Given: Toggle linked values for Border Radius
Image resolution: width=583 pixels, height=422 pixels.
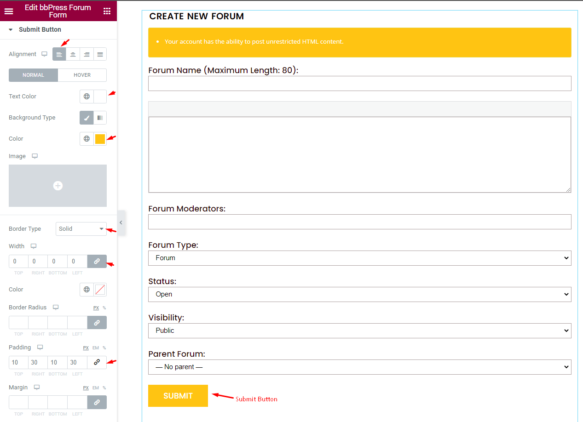Looking at the screenshot, I should tap(97, 323).
